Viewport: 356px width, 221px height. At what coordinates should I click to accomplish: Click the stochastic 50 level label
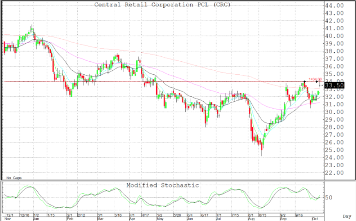point(329,197)
